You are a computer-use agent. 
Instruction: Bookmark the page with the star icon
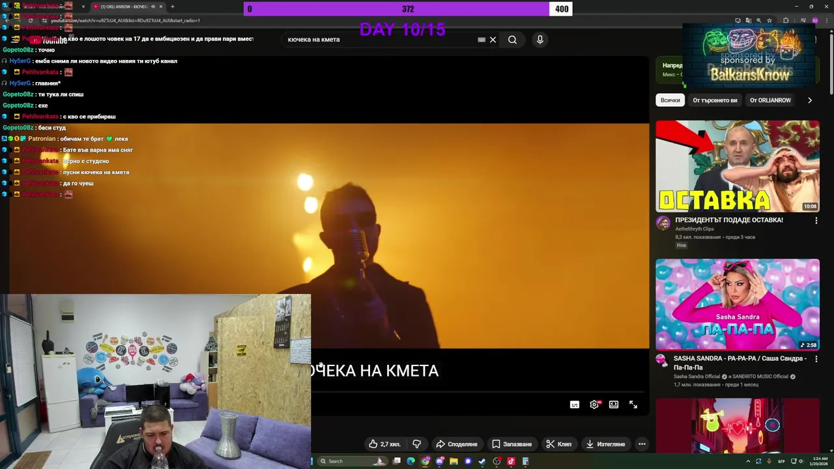point(769,20)
